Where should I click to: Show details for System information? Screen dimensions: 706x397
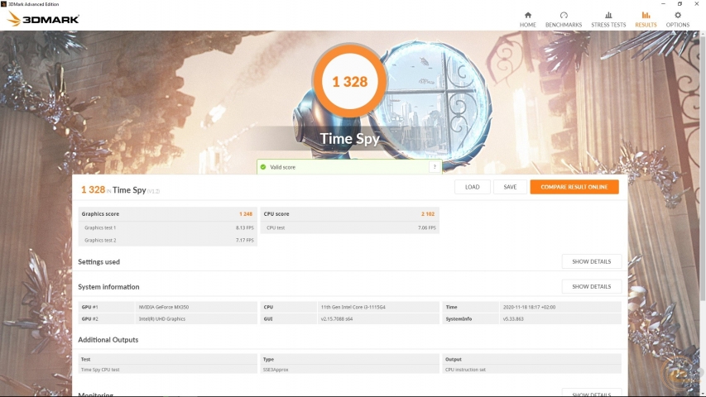pos(591,287)
